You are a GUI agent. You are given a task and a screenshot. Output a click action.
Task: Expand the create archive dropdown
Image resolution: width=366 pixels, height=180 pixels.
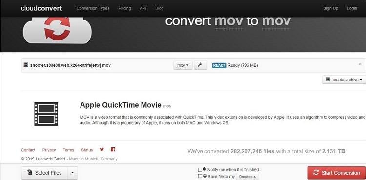pyautogui.click(x=344, y=80)
